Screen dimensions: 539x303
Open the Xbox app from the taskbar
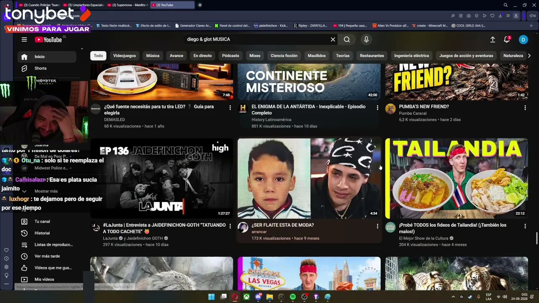click(x=246, y=297)
